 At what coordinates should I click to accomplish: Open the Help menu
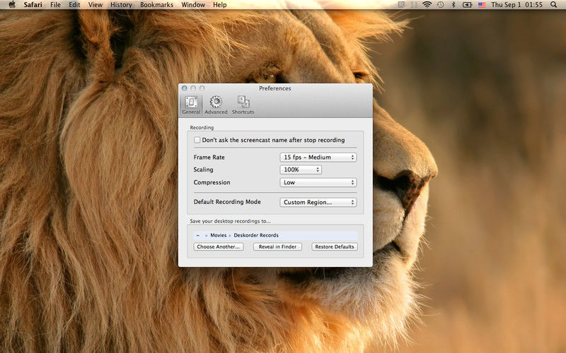click(220, 5)
